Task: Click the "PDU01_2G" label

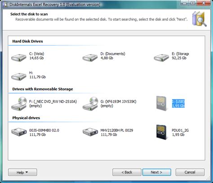Action: [x=180, y=130]
